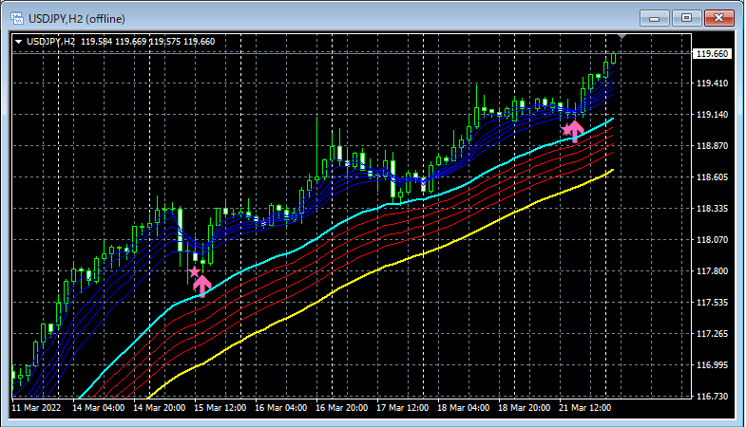The height and width of the screenshot is (427, 746).
Task: Click the 16 Mar 04:00 time label
Action: point(281,408)
